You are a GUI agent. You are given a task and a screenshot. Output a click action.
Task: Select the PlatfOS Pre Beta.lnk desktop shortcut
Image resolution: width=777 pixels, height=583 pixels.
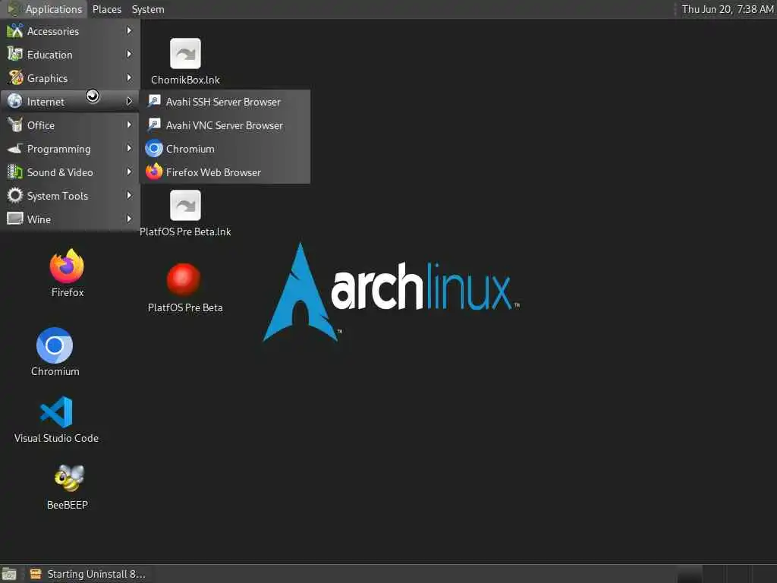(x=185, y=213)
